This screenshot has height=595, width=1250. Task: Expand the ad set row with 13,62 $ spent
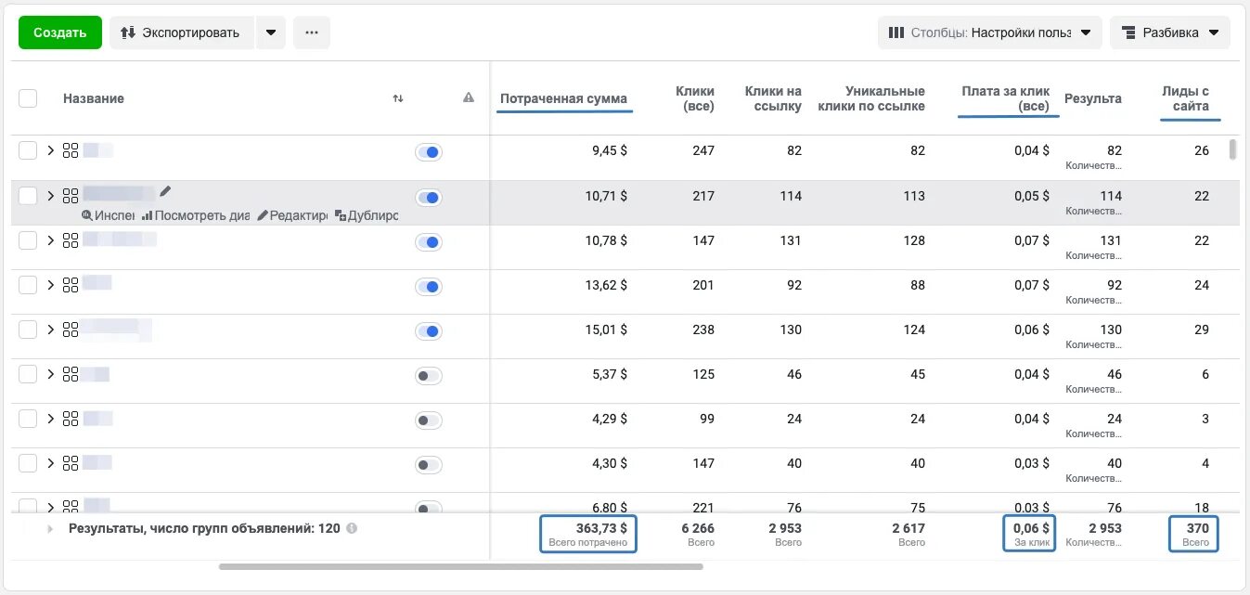coord(51,285)
